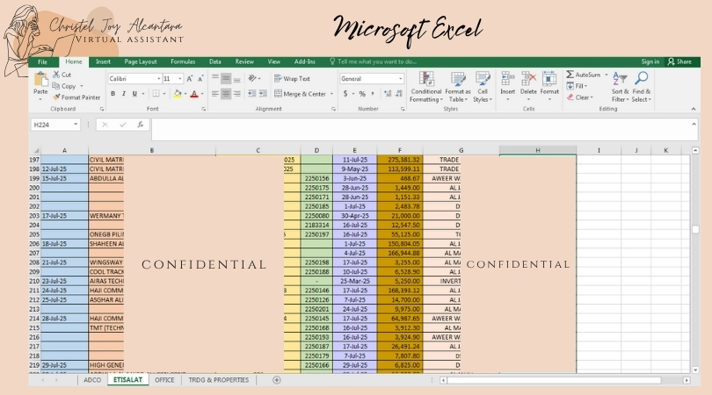The image size is (712, 395).
Task: Click the AutoSum sigma icon
Action: [x=570, y=75]
